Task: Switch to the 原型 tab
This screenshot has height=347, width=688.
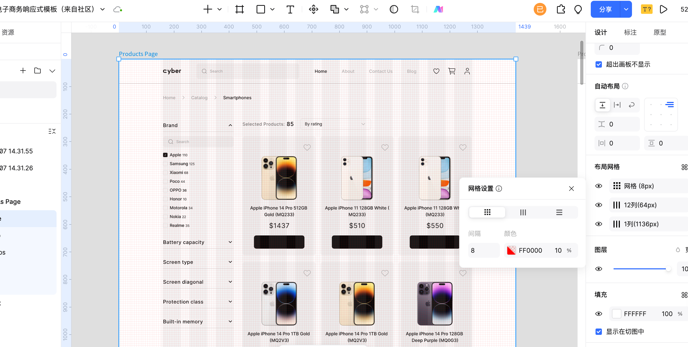Action: tap(659, 32)
